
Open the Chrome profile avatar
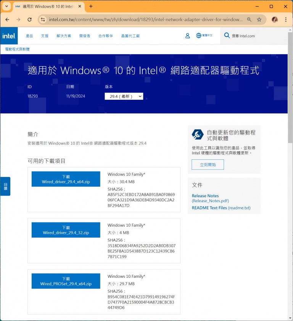[x=275, y=19]
